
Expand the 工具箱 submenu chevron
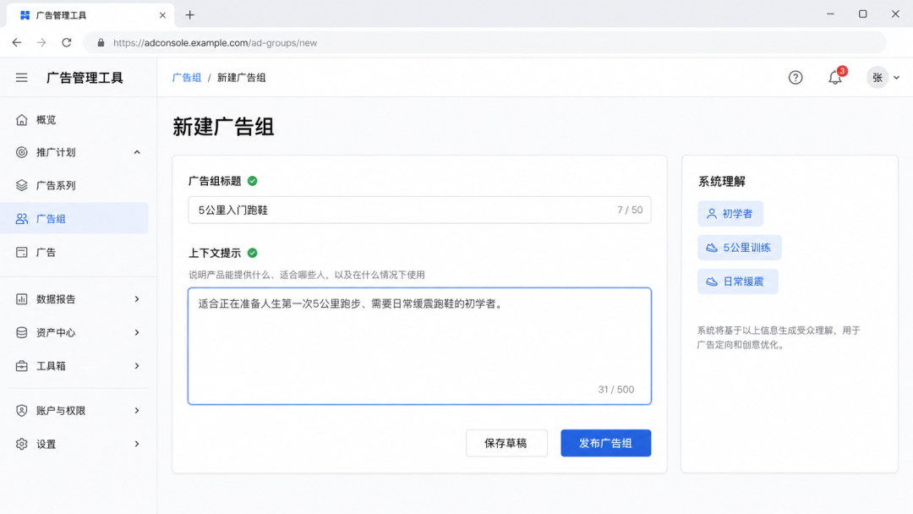137,365
